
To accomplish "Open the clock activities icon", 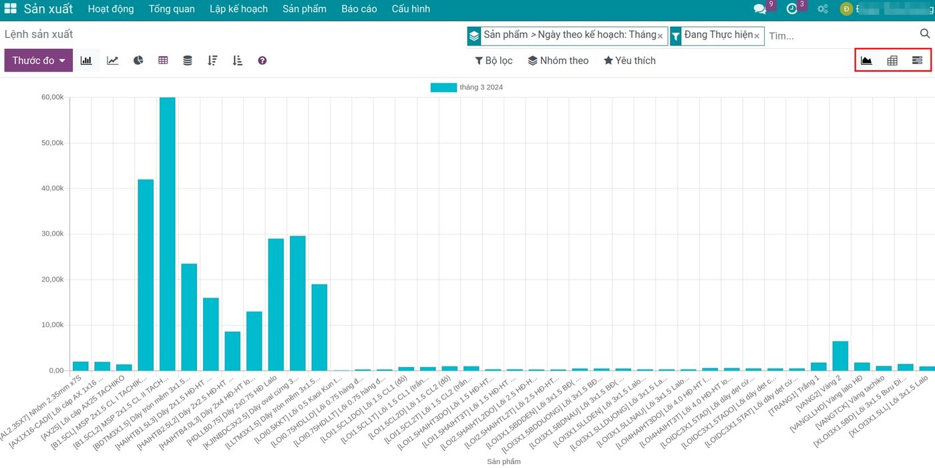I will tap(792, 9).
